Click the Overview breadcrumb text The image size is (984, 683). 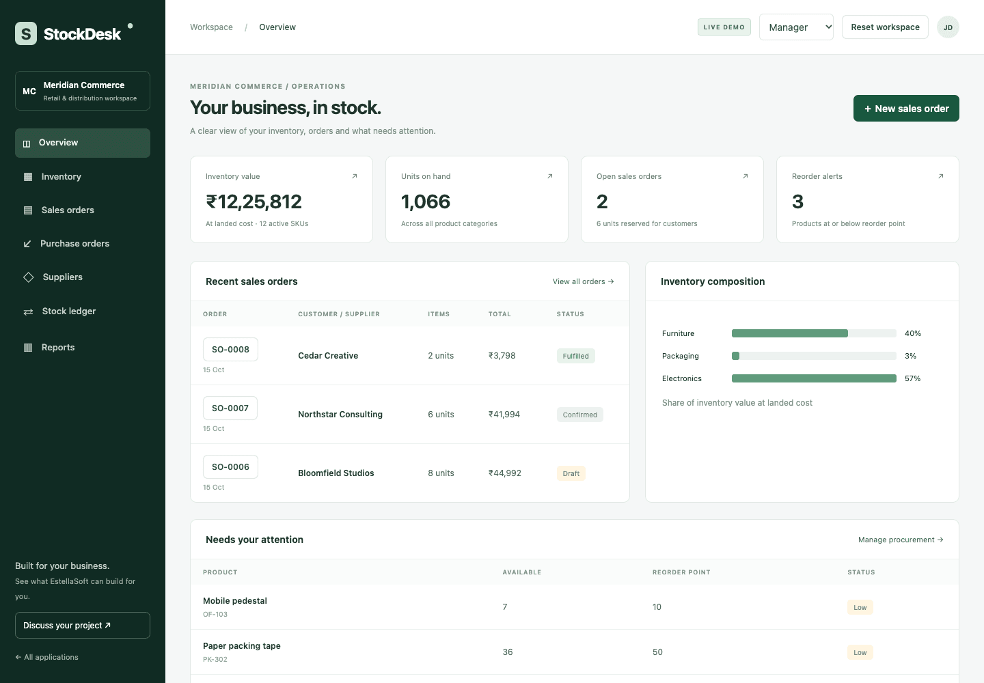(x=277, y=27)
